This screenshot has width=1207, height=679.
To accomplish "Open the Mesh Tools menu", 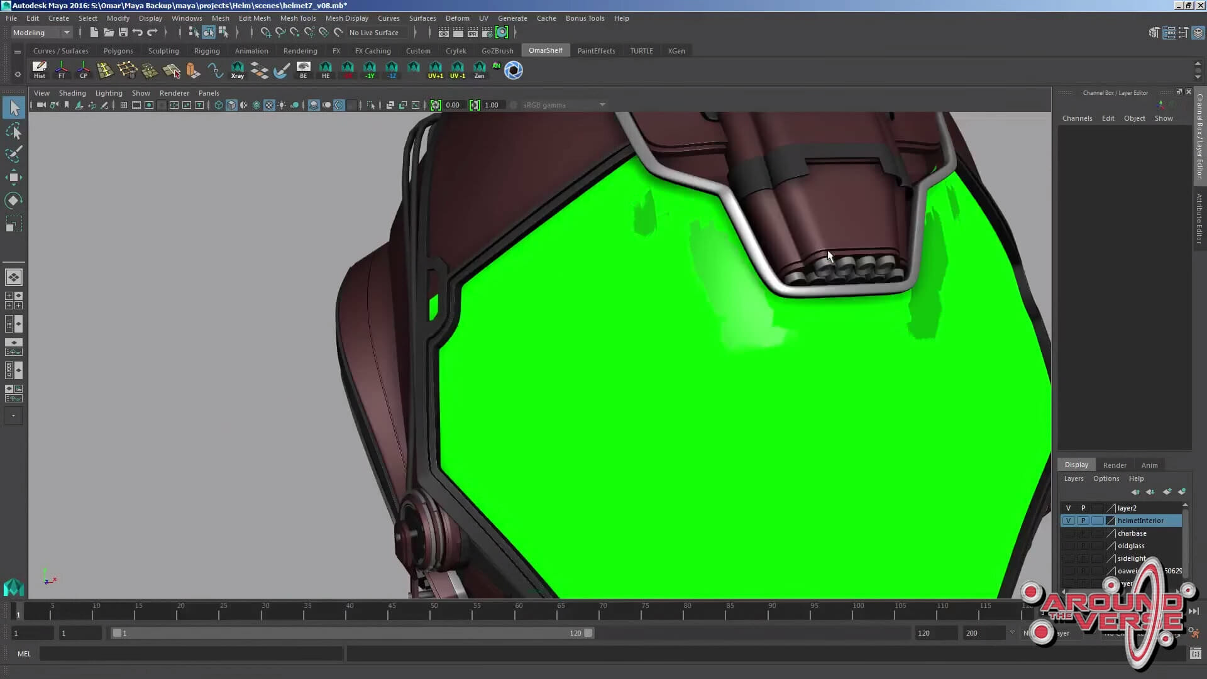I will [297, 18].
